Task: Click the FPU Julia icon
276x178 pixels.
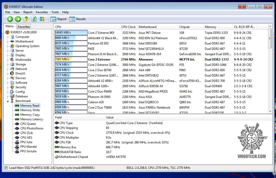Action: [x=17, y=142]
